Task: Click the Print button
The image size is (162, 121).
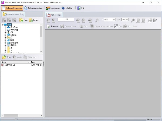Action: tap(84, 26)
